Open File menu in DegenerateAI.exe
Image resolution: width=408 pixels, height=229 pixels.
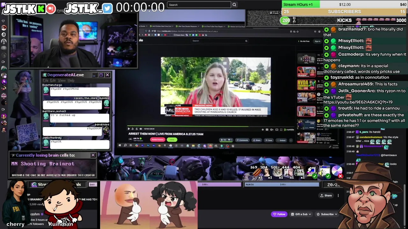[45, 80]
